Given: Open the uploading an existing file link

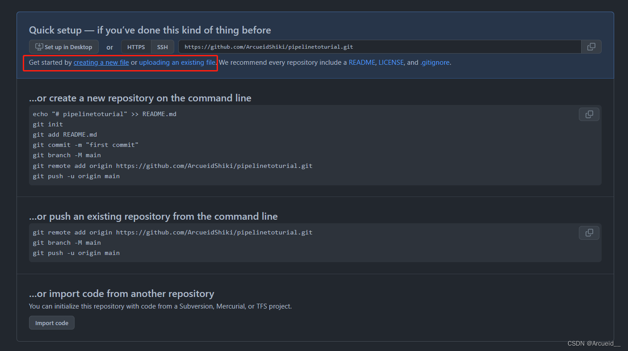Looking at the screenshot, I should 177,63.
